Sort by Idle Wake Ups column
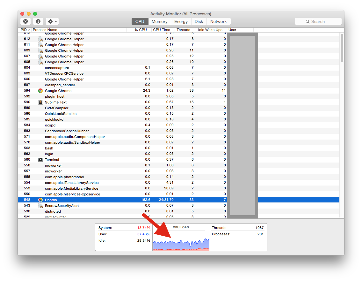Screen dimensions: 362x281 (x=210, y=30)
